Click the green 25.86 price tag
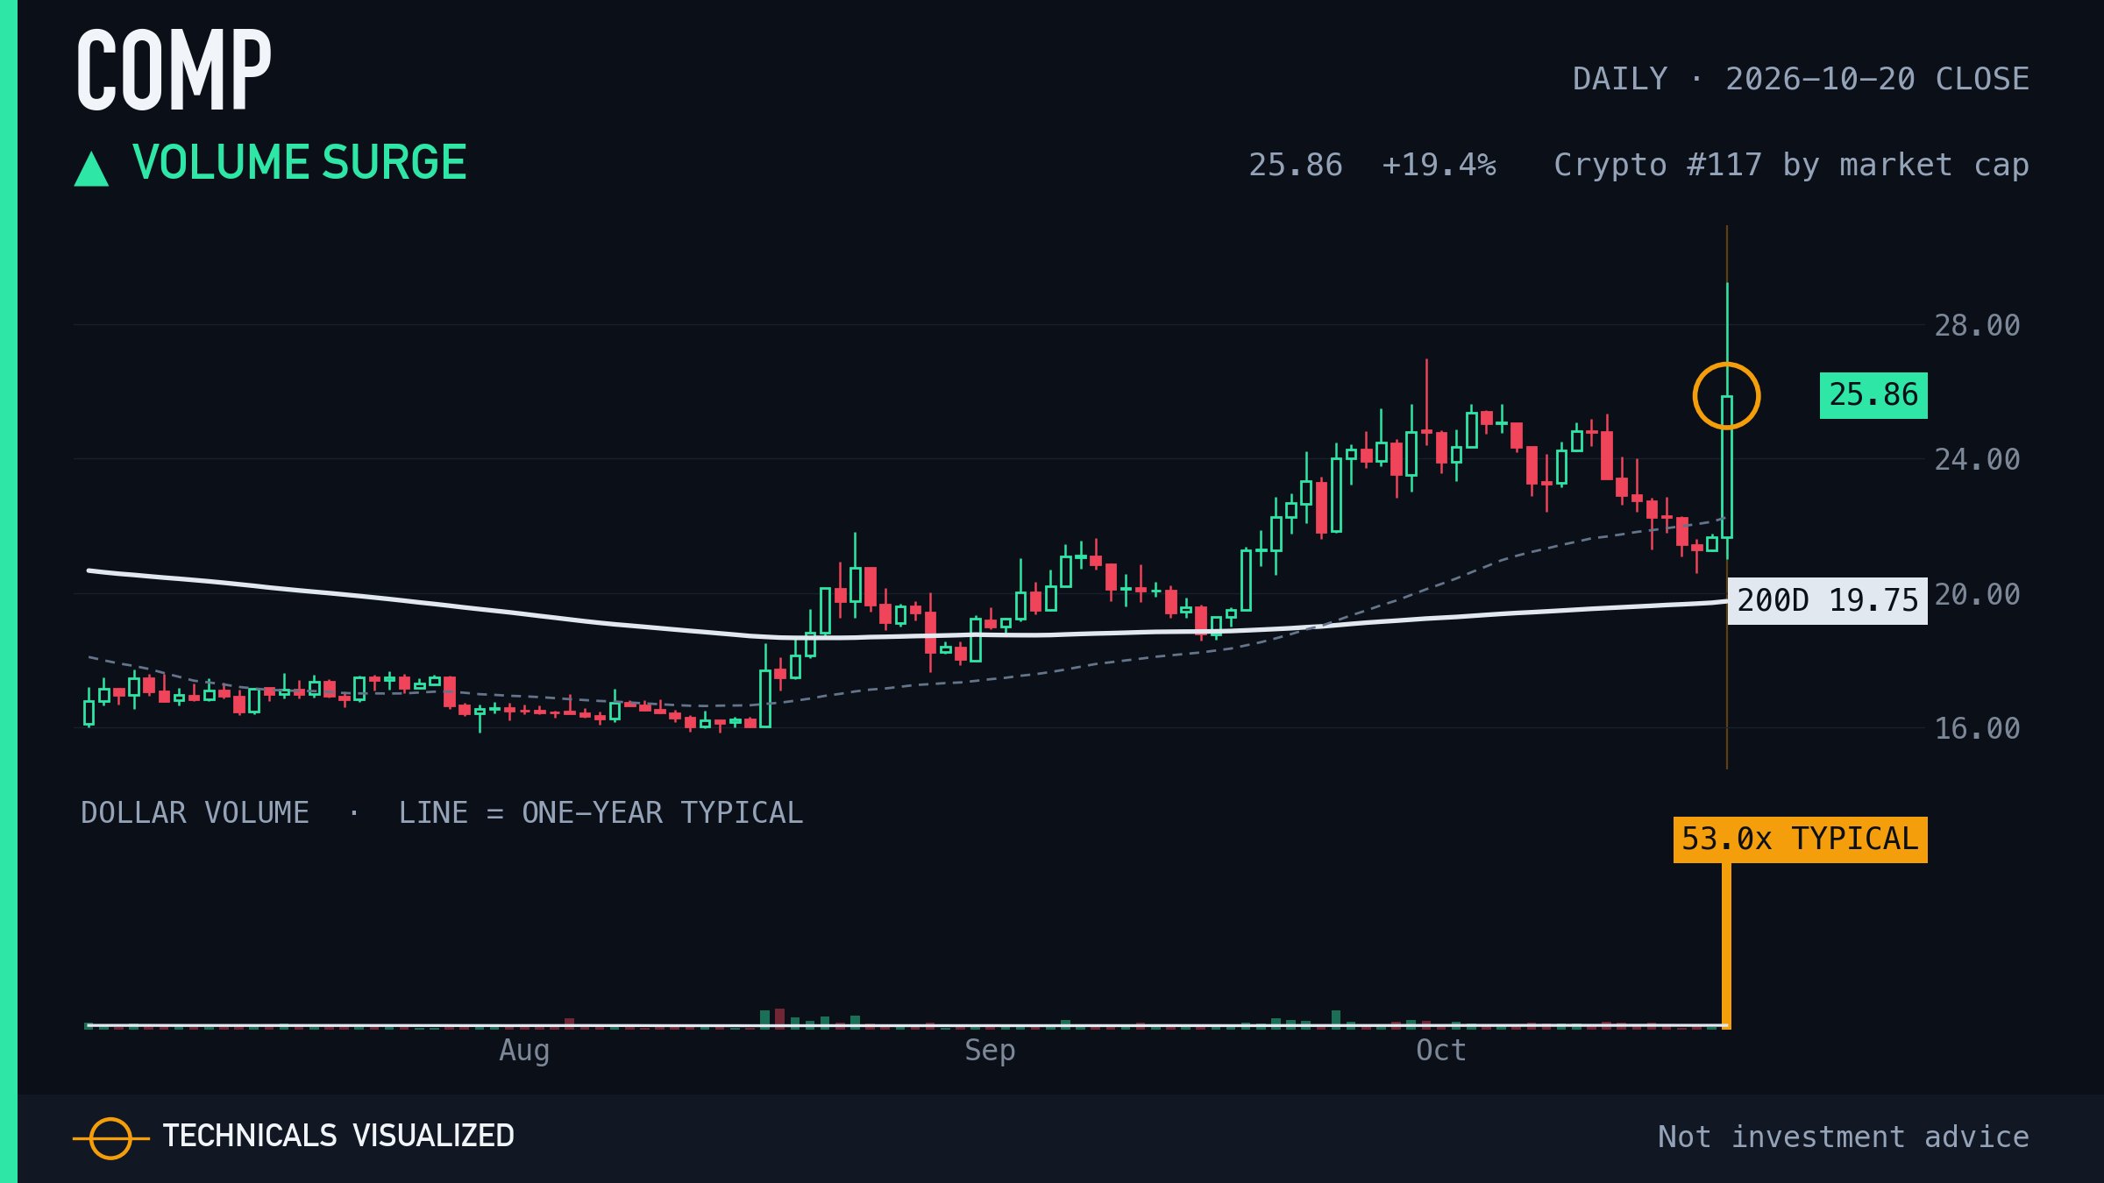The image size is (2104, 1183). coord(1873,395)
